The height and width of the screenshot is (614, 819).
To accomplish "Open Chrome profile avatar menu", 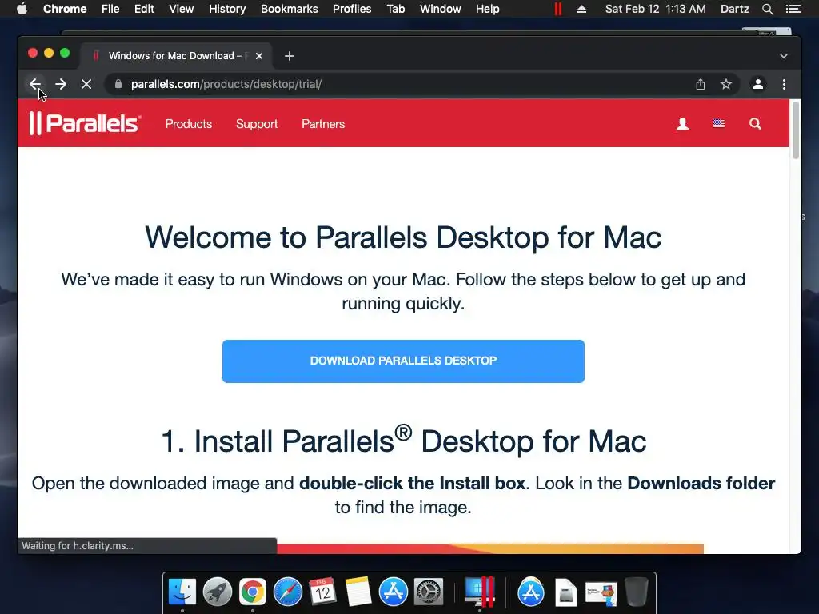I will 758,84.
